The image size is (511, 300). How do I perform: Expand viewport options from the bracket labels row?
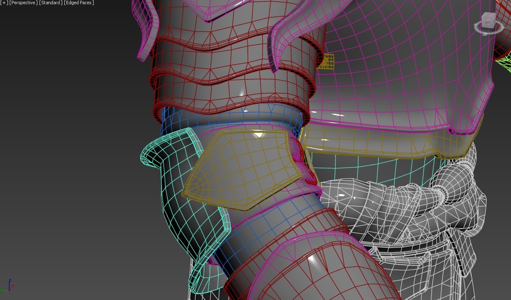[x=3, y=3]
